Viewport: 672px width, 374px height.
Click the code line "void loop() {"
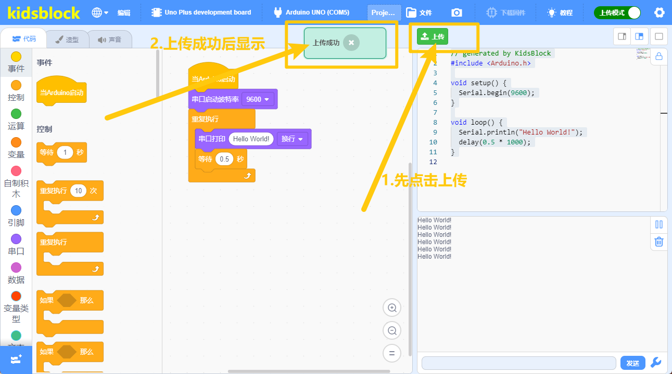click(477, 123)
